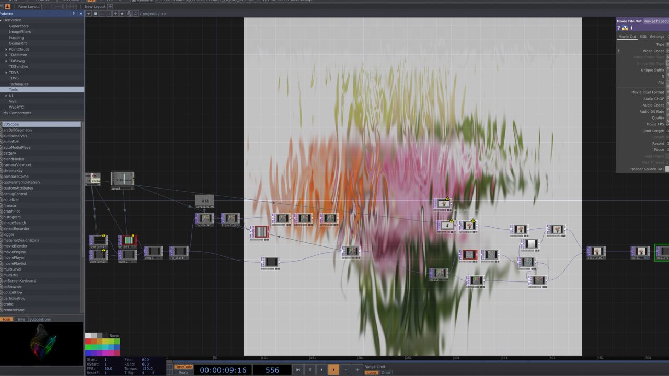Expand the TDAbleton folder
Screen dimensions: 669x376
(x=6, y=55)
